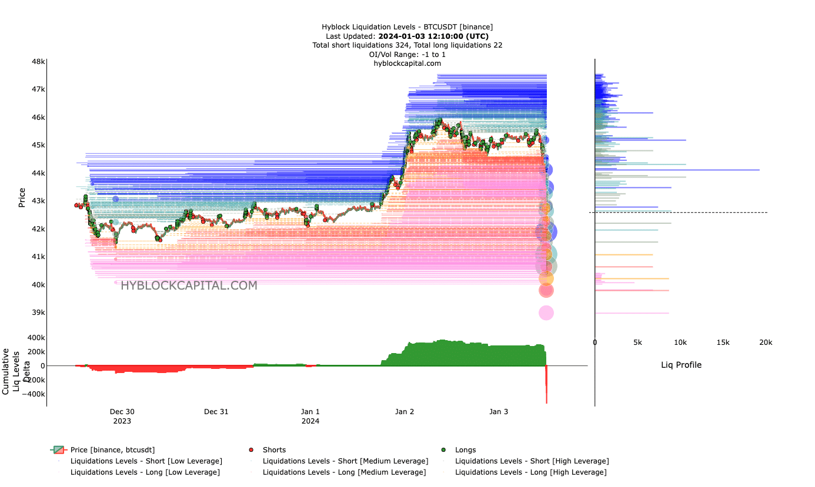This screenshot has height=487, width=815.
Task: Click the −200k delta axis label
Action: point(34,380)
